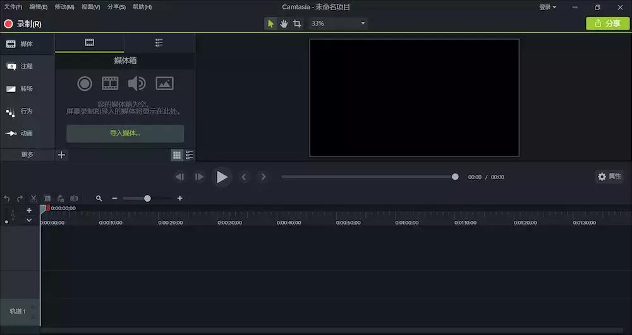Click the screen recording icon in media bin
This screenshot has width=632, height=335.
(x=85, y=84)
